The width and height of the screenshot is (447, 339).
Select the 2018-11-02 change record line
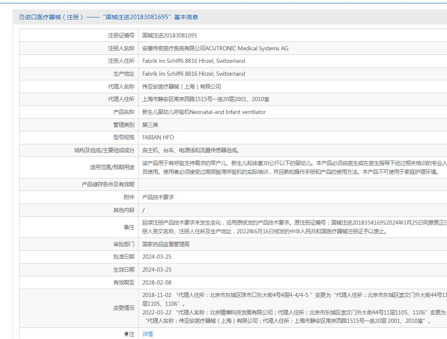[x=295, y=299]
